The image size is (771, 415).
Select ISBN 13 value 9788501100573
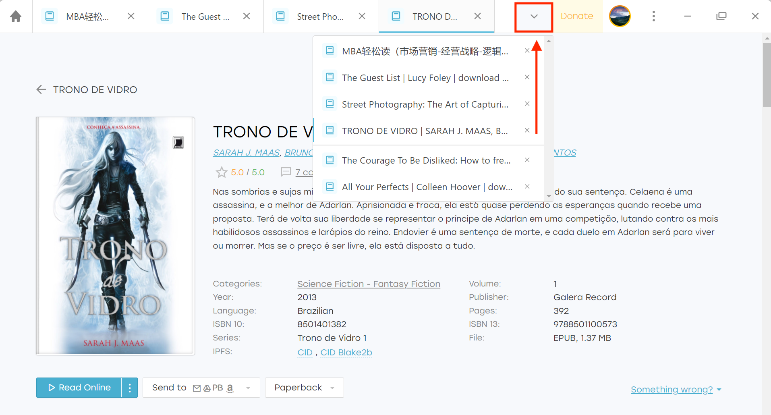click(x=585, y=324)
